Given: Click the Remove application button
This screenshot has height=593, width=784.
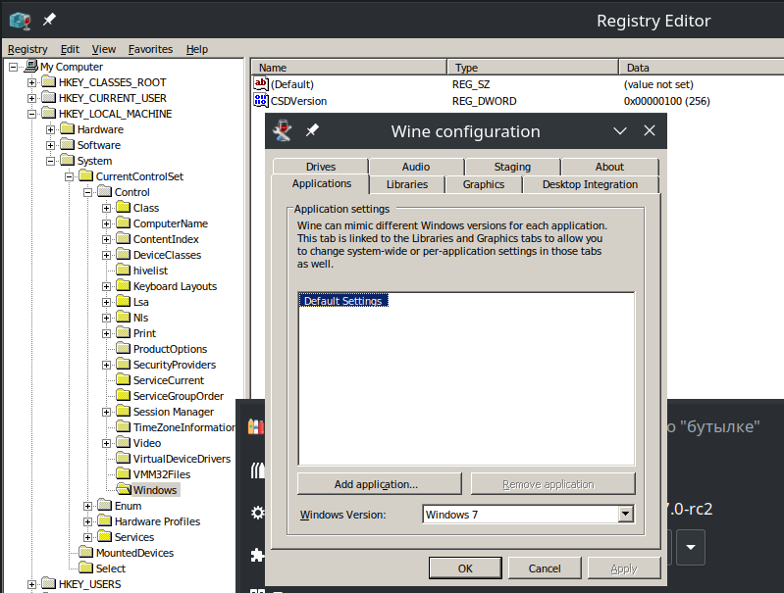Looking at the screenshot, I should coord(552,483).
